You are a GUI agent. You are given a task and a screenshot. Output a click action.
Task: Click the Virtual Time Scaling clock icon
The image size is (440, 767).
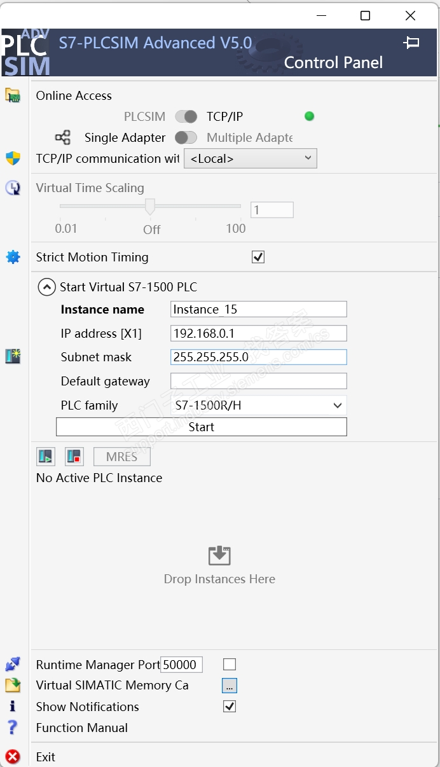[13, 188]
